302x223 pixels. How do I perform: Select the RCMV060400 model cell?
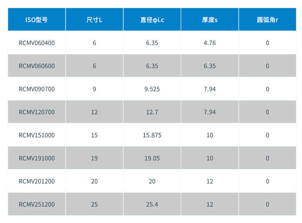pyautogui.click(x=37, y=43)
